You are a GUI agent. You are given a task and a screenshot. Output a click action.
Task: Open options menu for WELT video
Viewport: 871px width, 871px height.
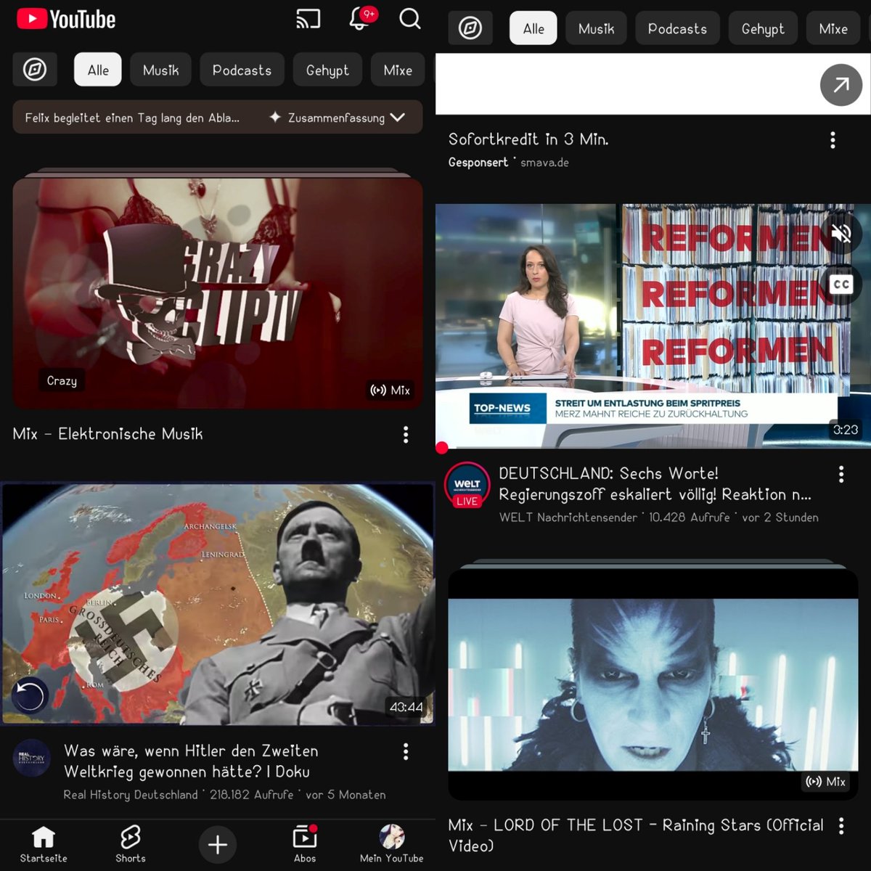841,474
